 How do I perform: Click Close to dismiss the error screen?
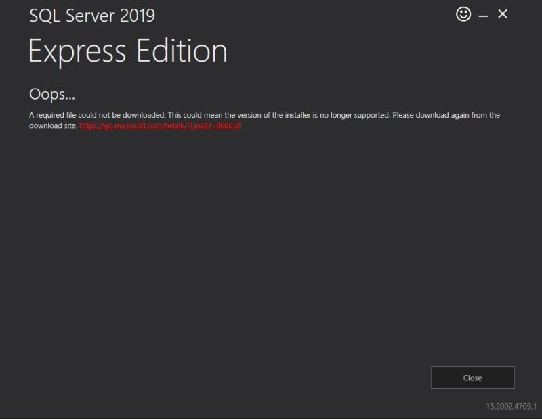[x=472, y=378]
